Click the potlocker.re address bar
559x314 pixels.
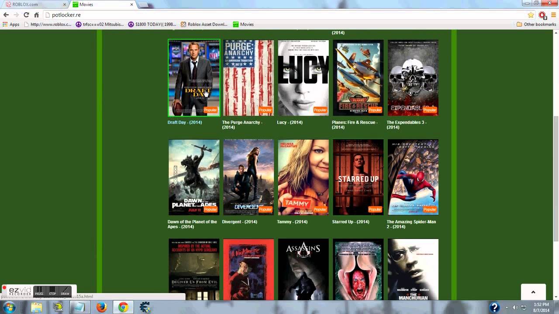tap(284, 15)
